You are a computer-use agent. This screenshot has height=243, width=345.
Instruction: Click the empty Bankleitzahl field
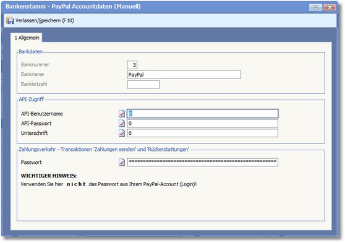[x=143, y=84]
